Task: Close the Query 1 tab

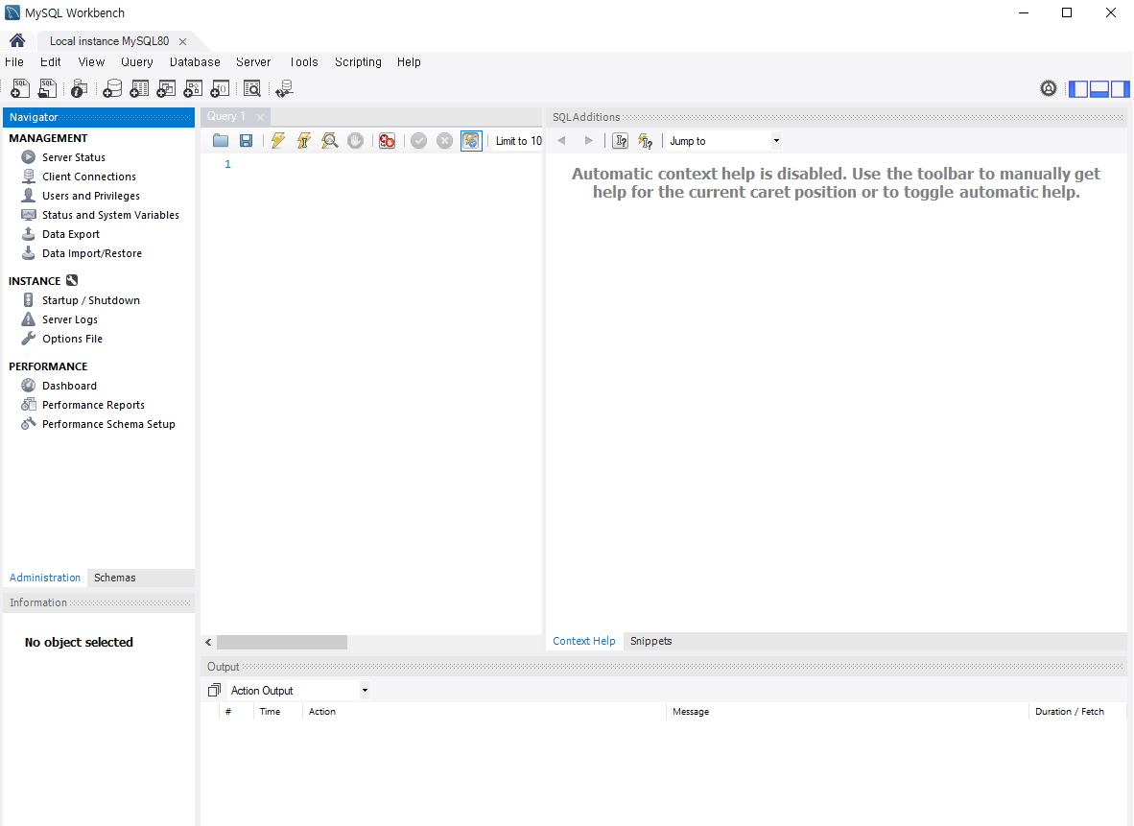Action: click(x=260, y=116)
